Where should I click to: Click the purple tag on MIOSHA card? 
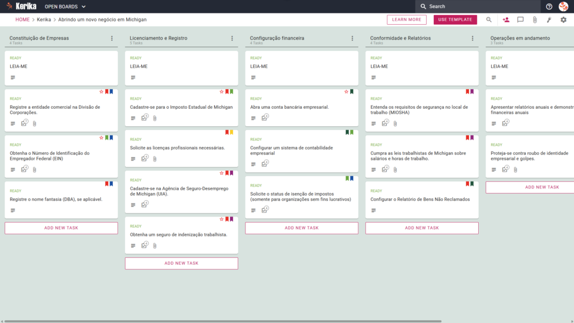click(472, 91)
